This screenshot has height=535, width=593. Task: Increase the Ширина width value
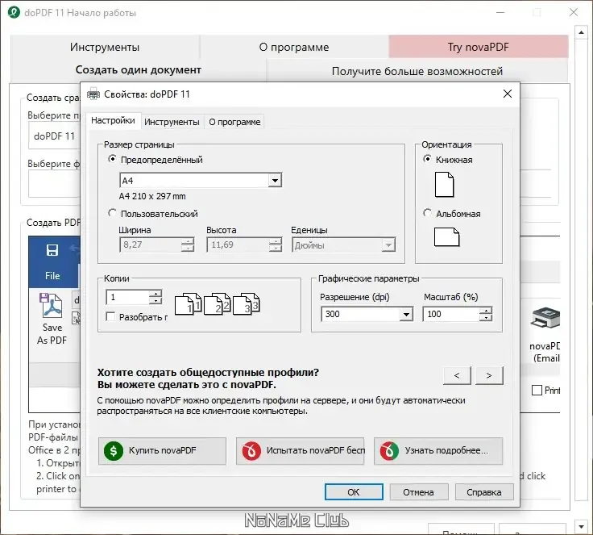pos(187,241)
